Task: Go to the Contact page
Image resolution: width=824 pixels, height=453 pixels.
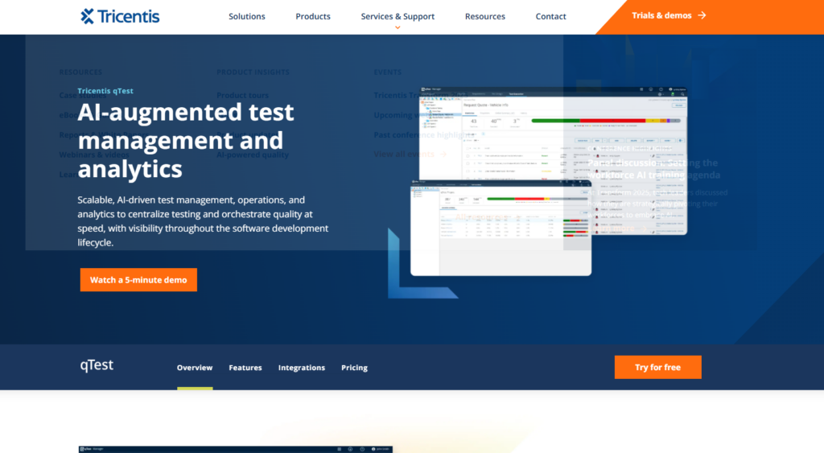Action: (x=551, y=16)
